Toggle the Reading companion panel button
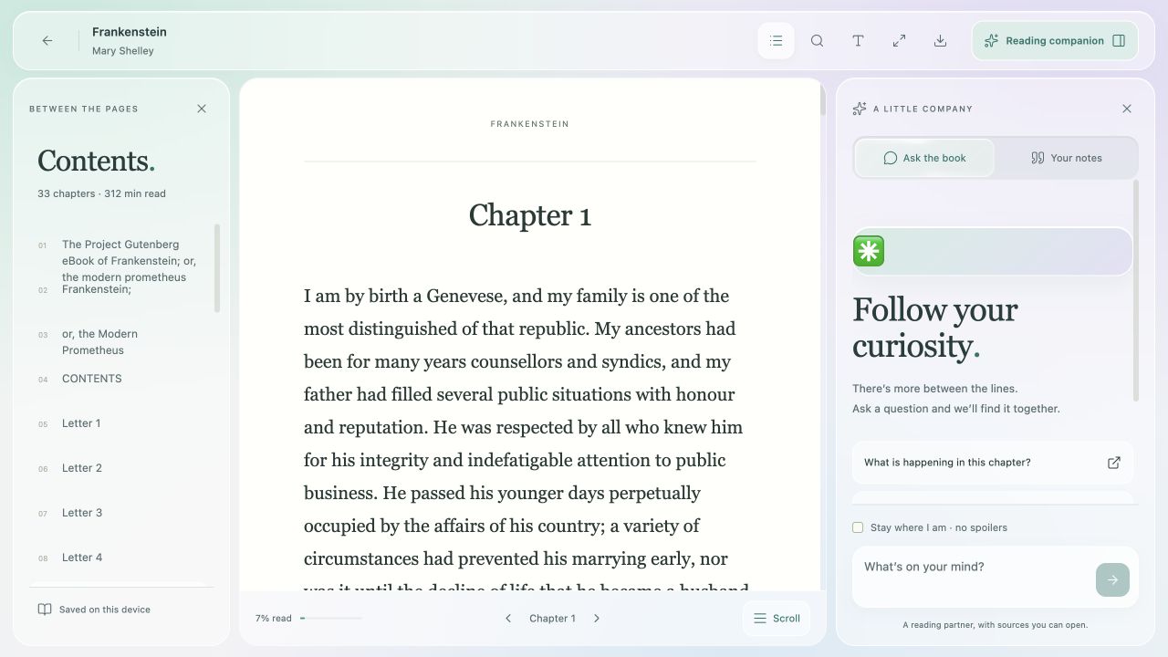1168x657 pixels. click(1055, 41)
